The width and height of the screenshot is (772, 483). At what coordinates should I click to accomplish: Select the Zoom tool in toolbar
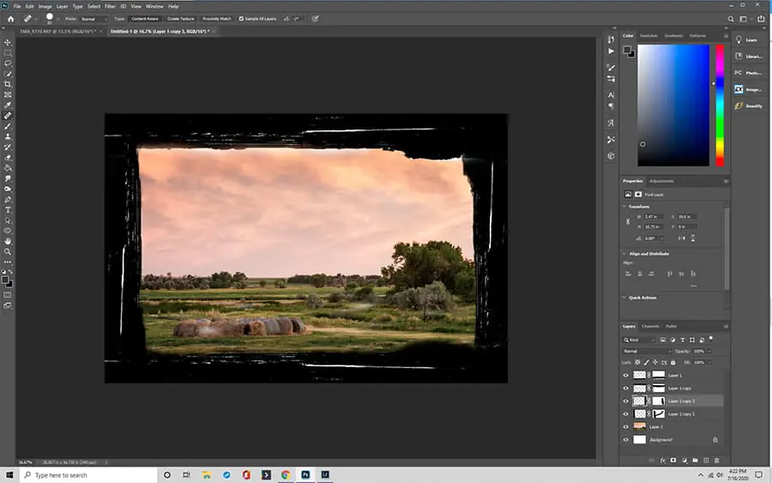[x=8, y=251]
